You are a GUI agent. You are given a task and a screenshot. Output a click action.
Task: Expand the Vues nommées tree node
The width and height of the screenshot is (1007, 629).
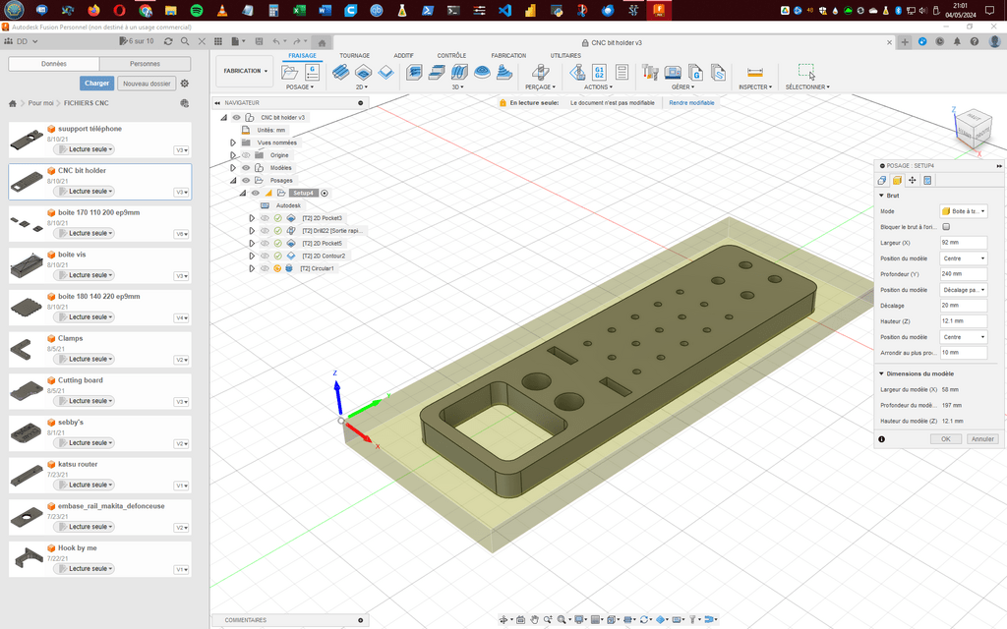point(233,143)
